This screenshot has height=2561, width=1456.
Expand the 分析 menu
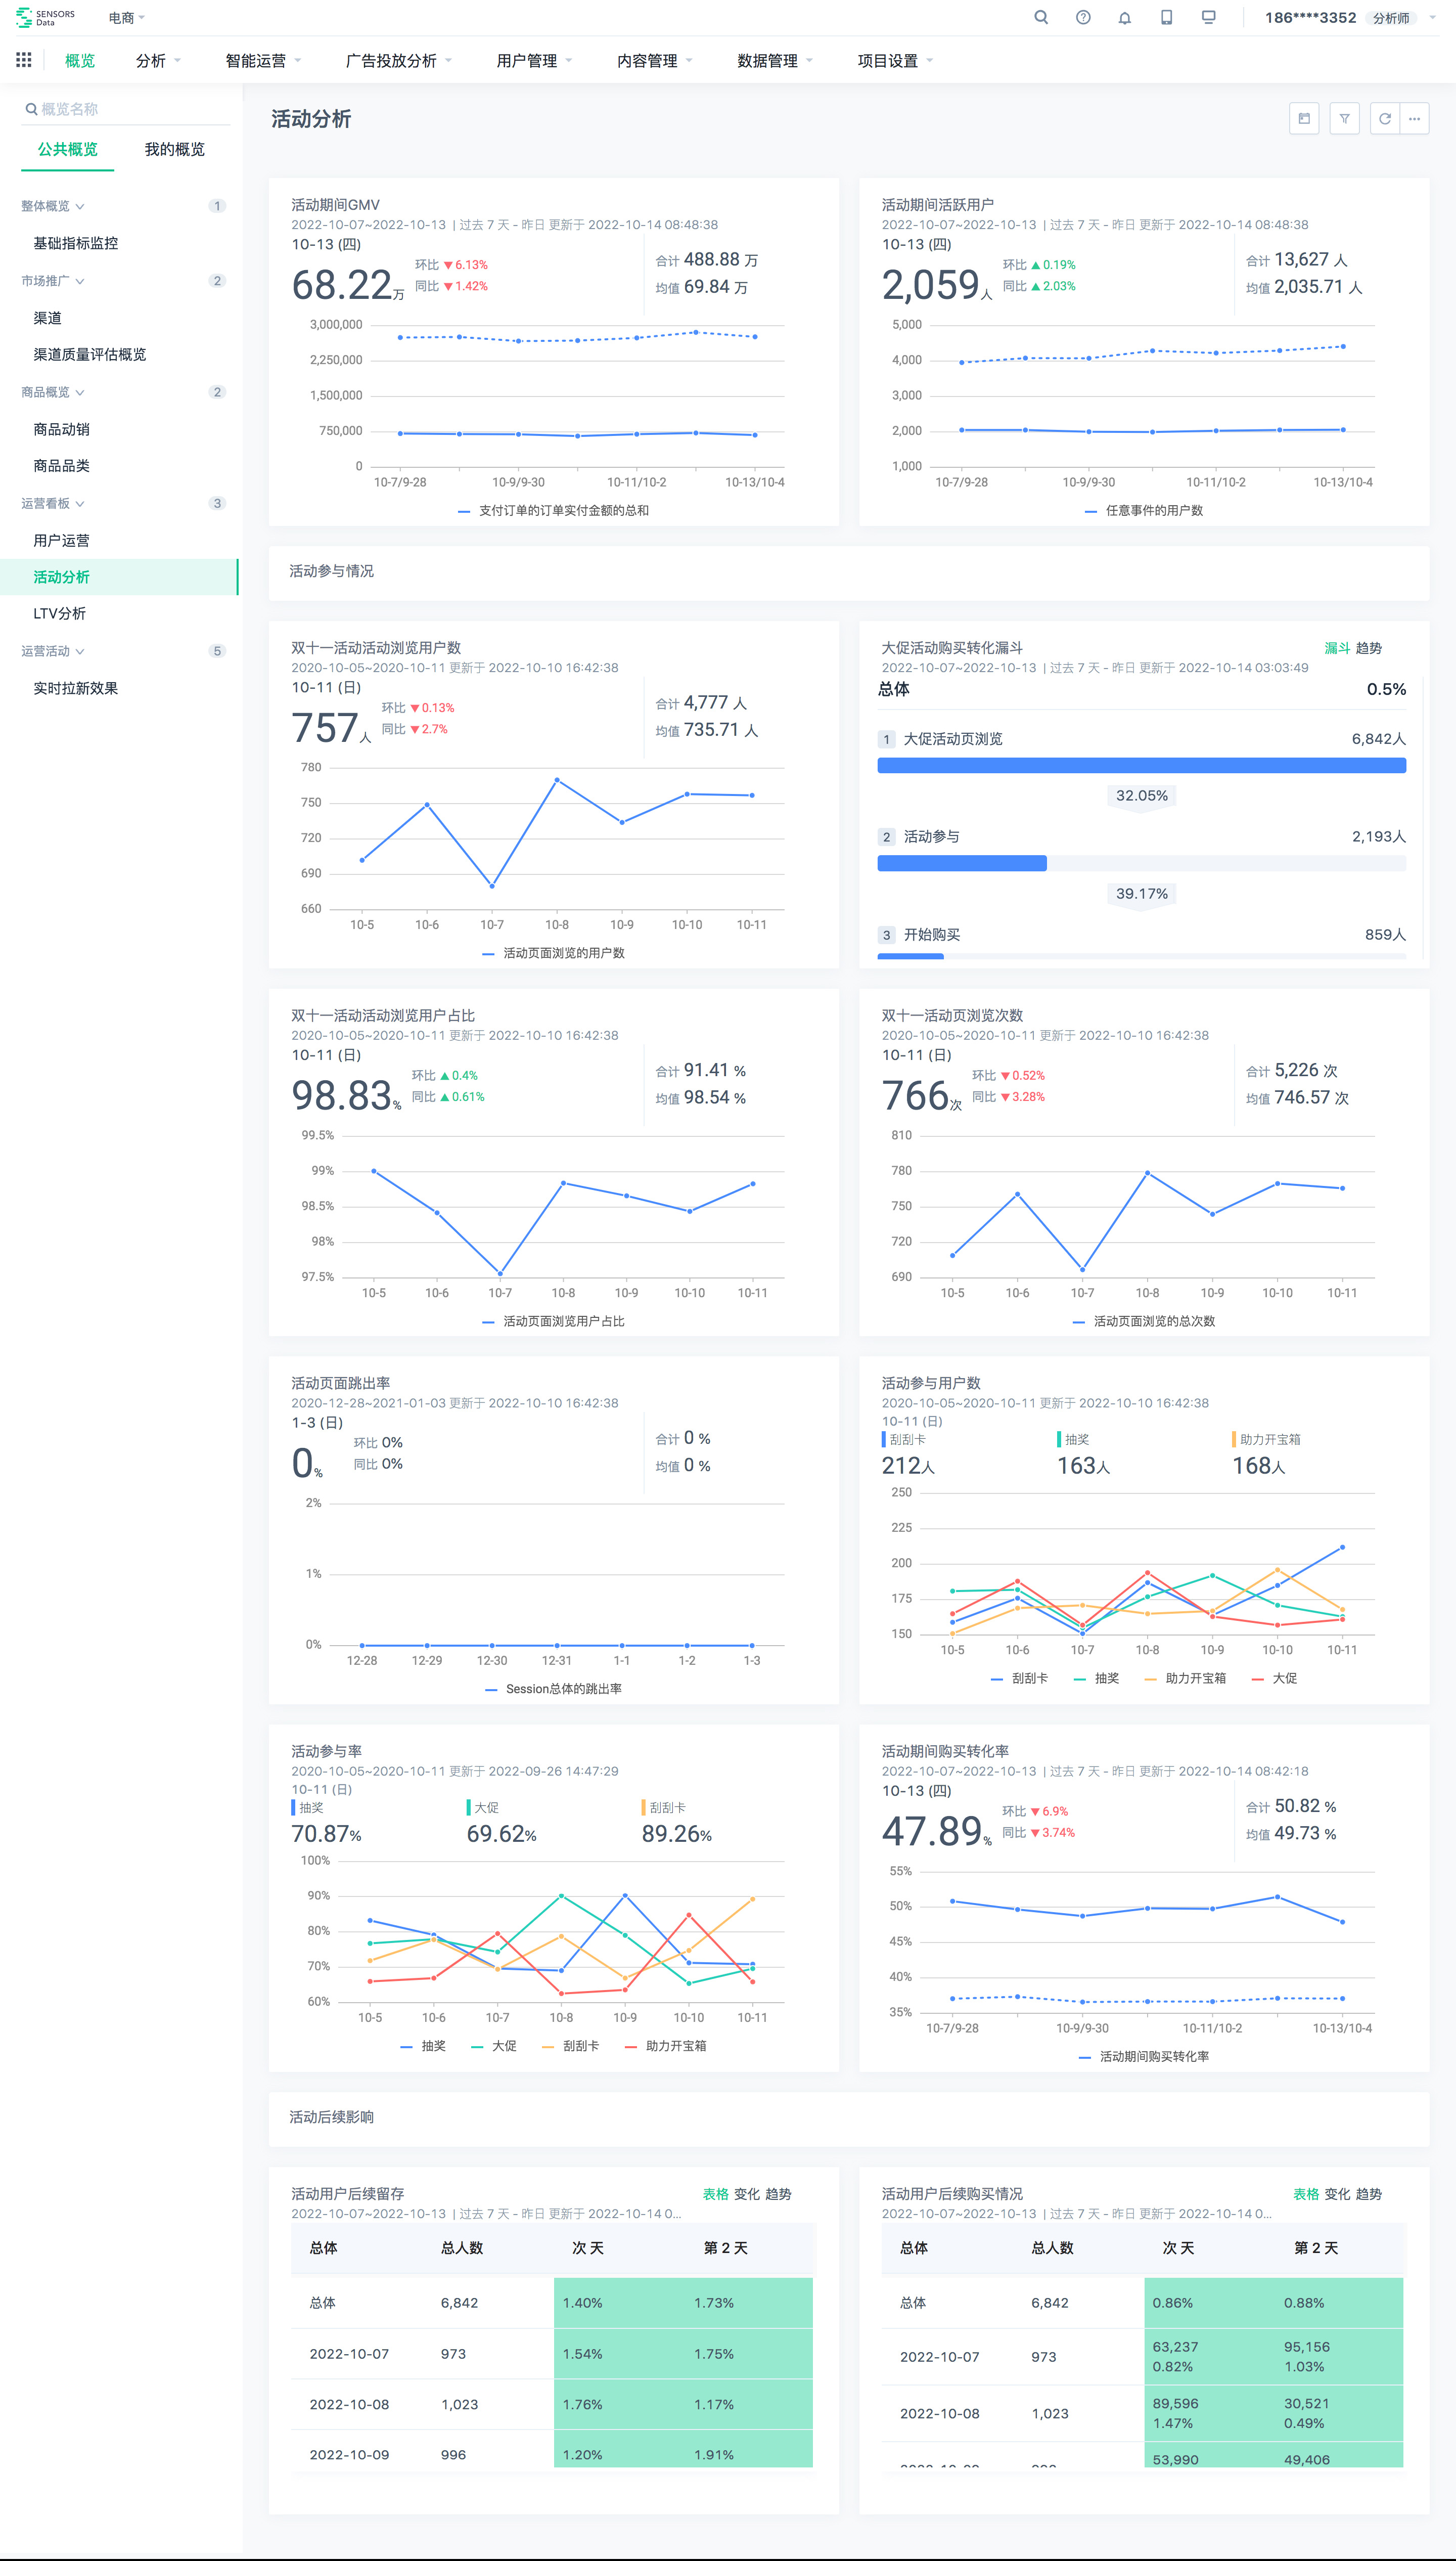point(158,61)
